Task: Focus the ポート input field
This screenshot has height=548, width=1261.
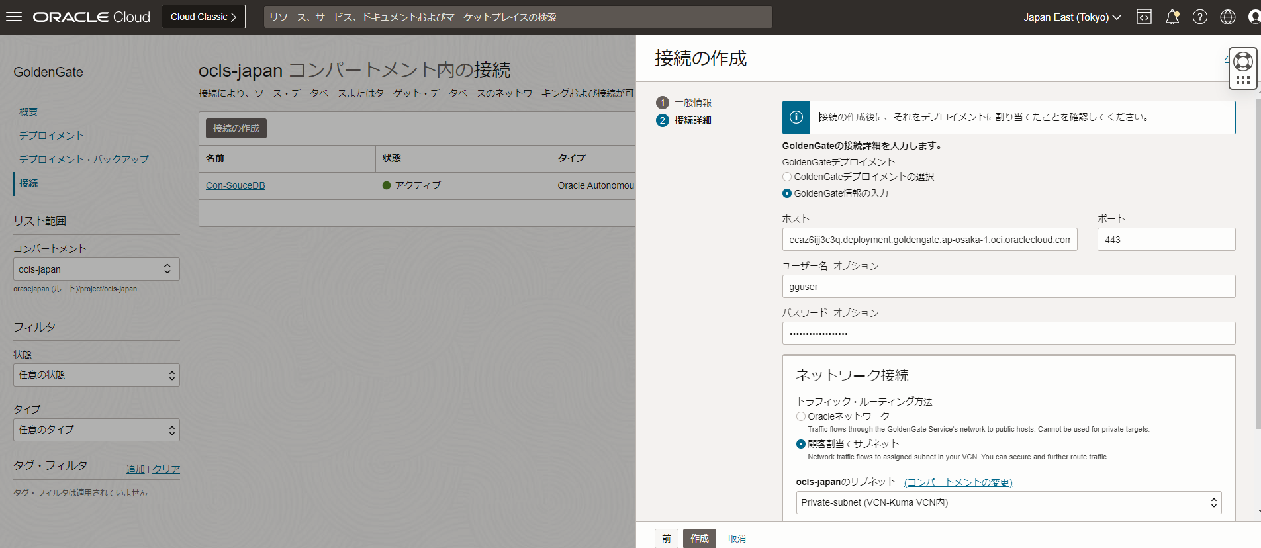Action: pyautogui.click(x=1166, y=240)
